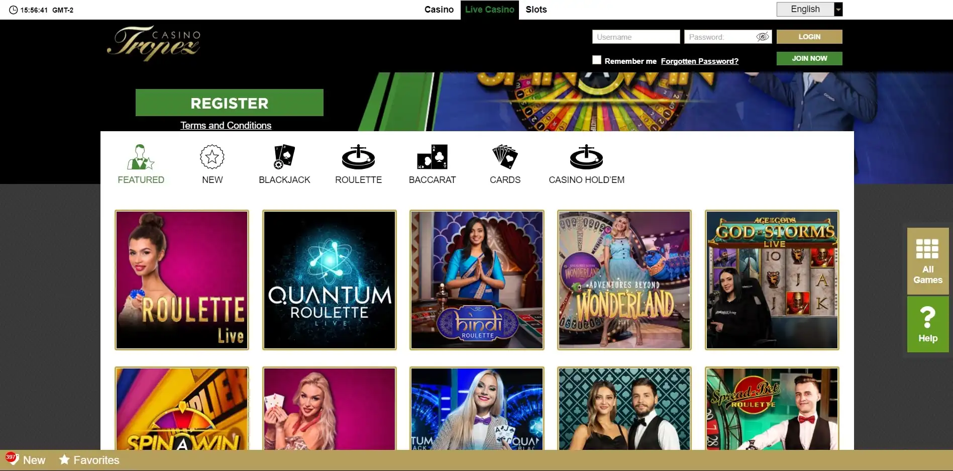The height and width of the screenshot is (471, 953).
Task: Open Favorites in the bottom bar
Action: tap(89, 460)
